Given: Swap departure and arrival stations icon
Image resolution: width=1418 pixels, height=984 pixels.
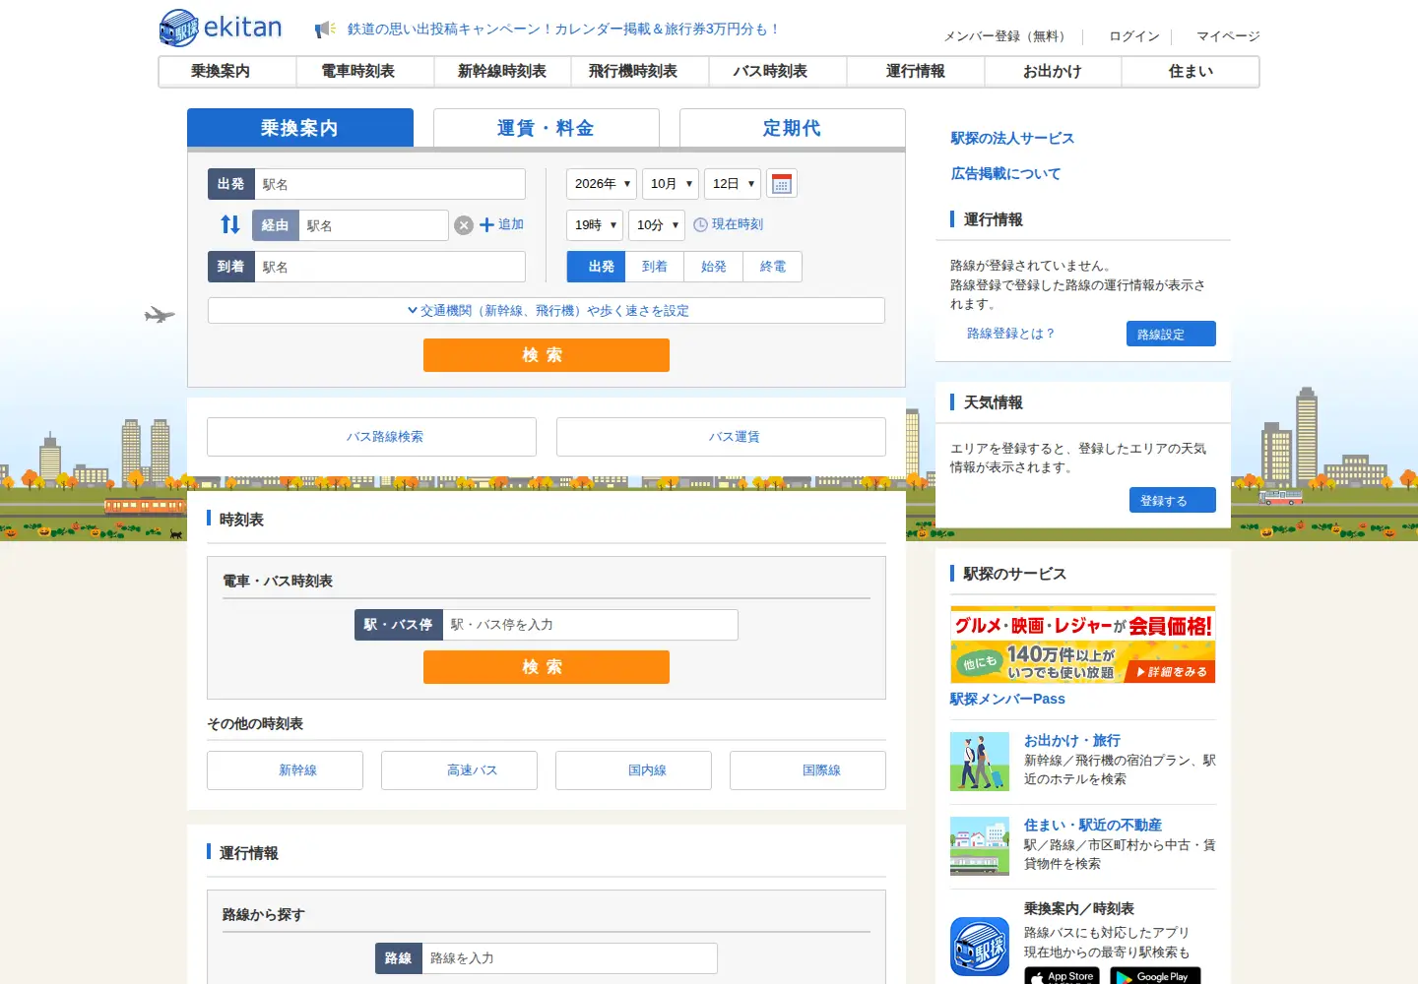Looking at the screenshot, I should pyautogui.click(x=230, y=224).
